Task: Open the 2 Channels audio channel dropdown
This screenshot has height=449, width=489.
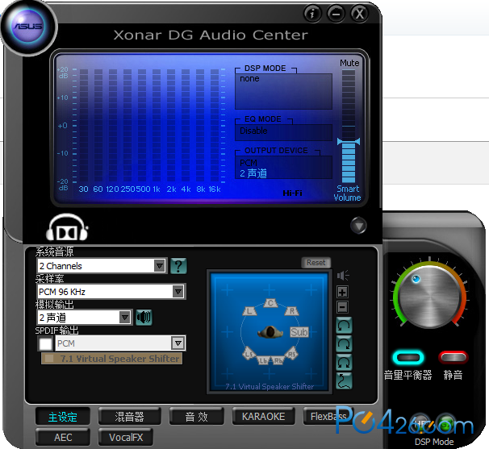Action: (x=102, y=266)
